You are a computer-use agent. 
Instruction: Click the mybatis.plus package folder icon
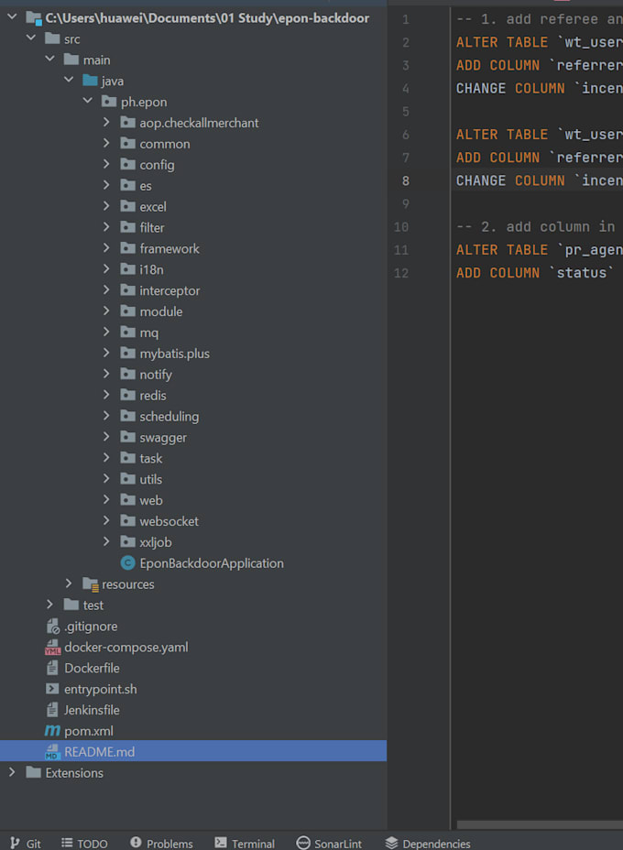[127, 353]
